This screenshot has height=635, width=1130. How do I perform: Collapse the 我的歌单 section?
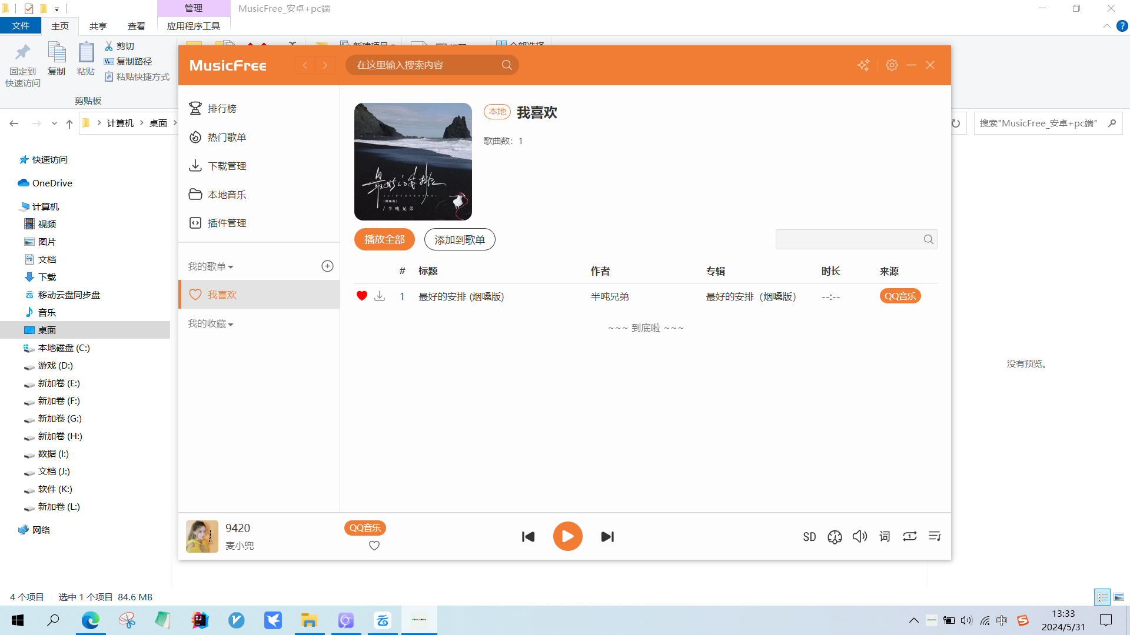(210, 267)
